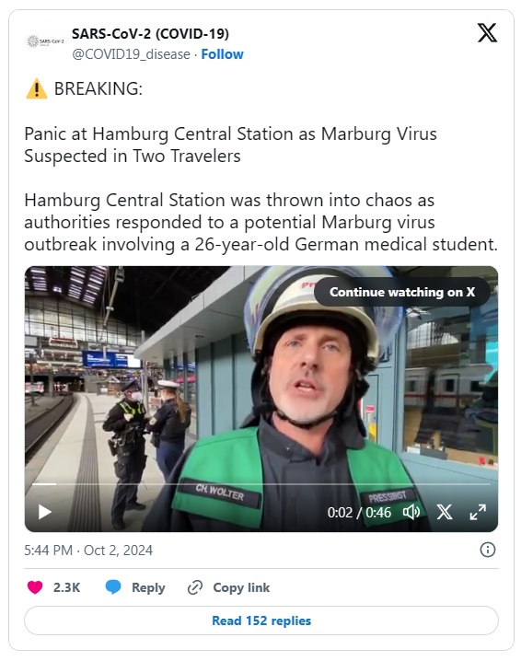The image size is (521, 661).
Task: Open the Read 152 replies button
Action: pos(261,620)
